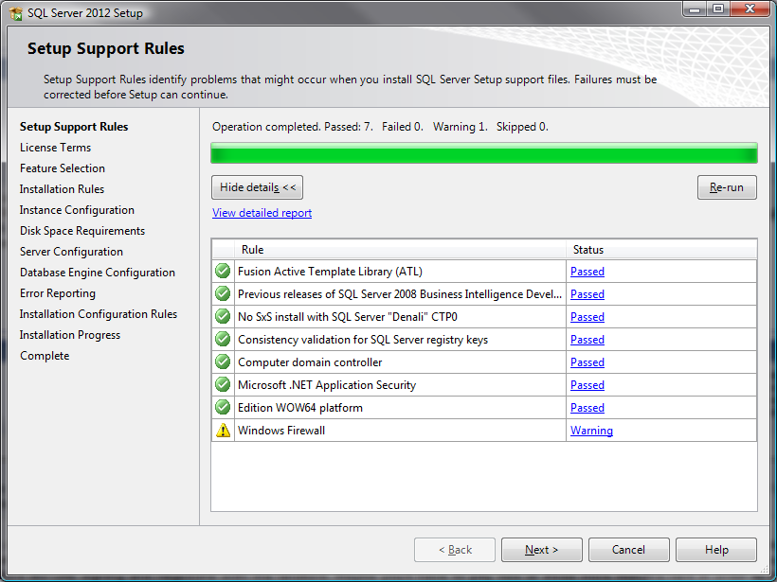The height and width of the screenshot is (582, 777).
Task: Open Passed status for Edition WOW64 platform
Action: (587, 408)
